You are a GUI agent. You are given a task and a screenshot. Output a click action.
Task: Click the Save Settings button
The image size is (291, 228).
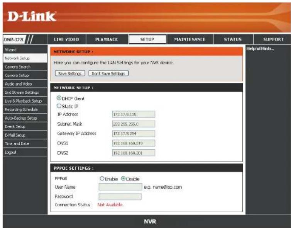(70, 73)
